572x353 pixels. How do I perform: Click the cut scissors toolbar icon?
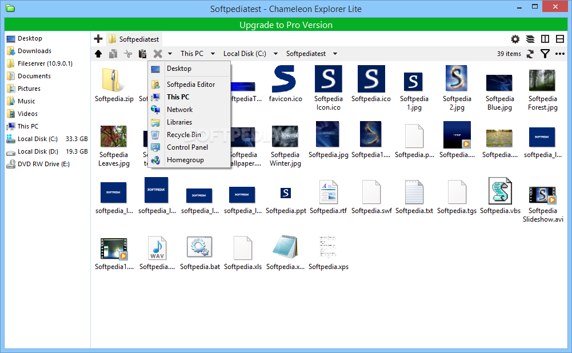tap(127, 54)
